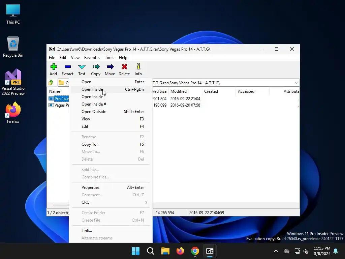This screenshot has width=345, height=259.
Task: Sort by the Created column header
Action: click(x=219, y=91)
